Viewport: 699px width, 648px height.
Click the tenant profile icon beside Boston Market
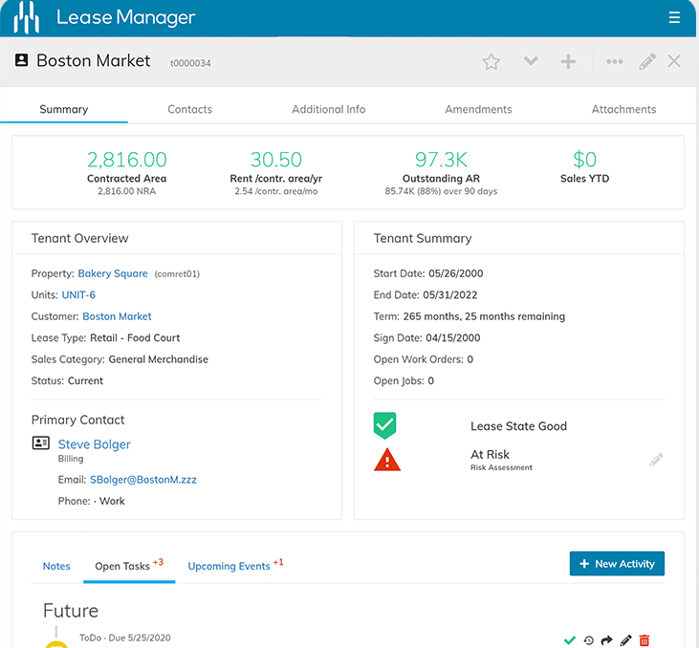21,60
